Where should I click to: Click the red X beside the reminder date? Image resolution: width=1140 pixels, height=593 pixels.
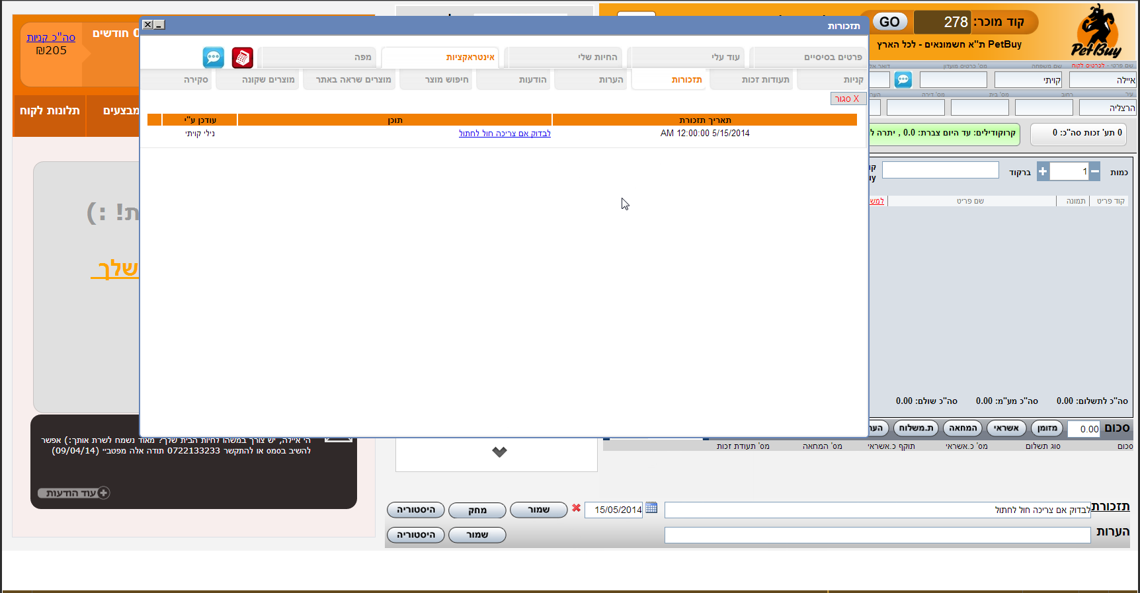pyautogui.click(x=577, y=508)
